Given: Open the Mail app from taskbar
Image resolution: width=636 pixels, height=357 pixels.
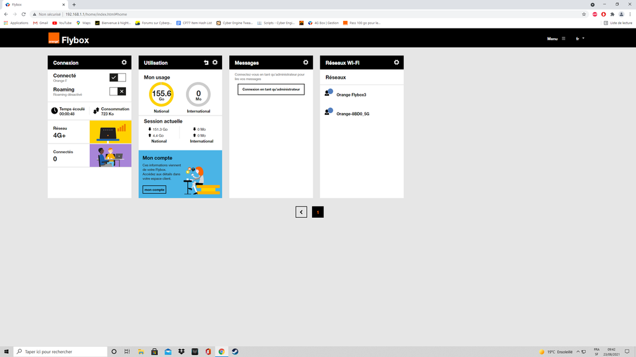Looking at the screenshot, I should click(168, 352).
